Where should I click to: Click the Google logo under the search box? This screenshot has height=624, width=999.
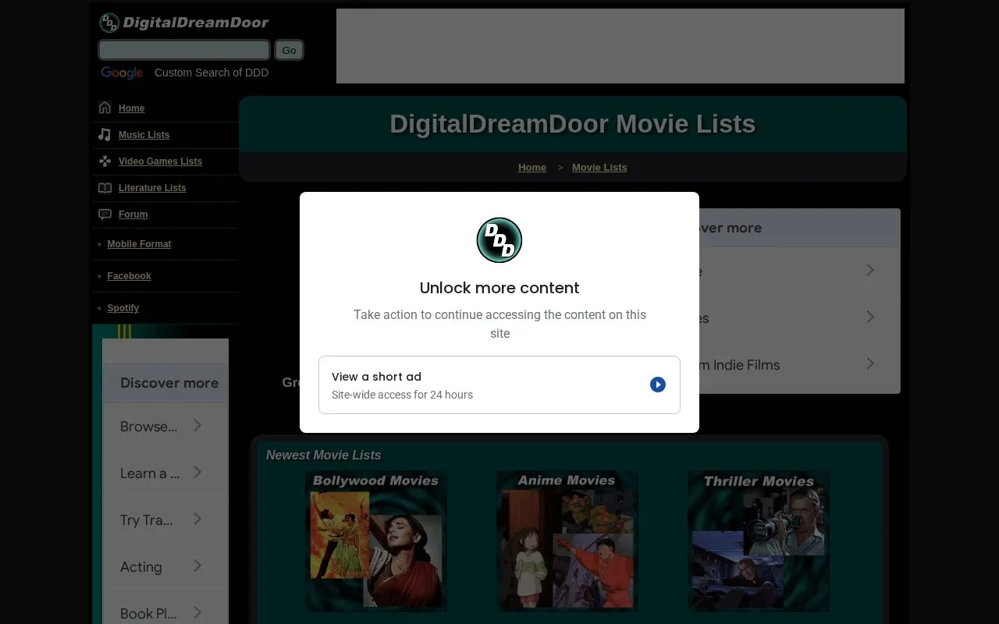[x=122, y=73]
